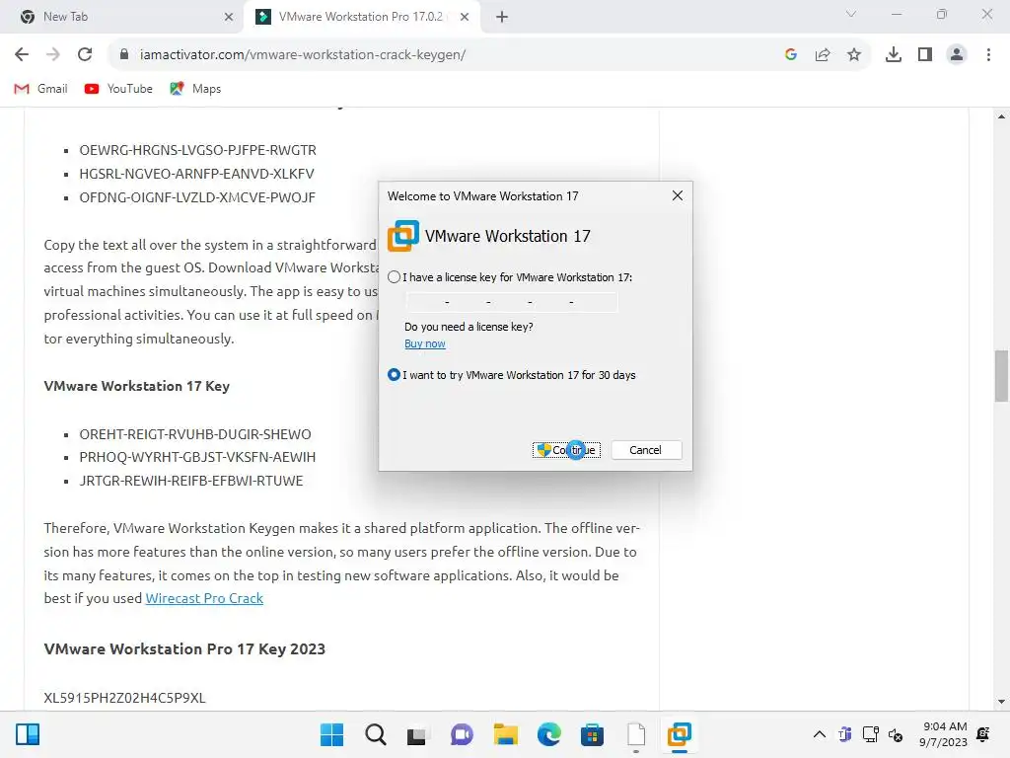
Task: Open the Widgets icon on taskbar
Action: coord(28,734)
